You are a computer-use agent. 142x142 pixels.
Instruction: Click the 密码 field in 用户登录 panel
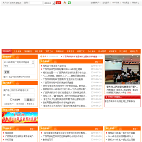22,95
